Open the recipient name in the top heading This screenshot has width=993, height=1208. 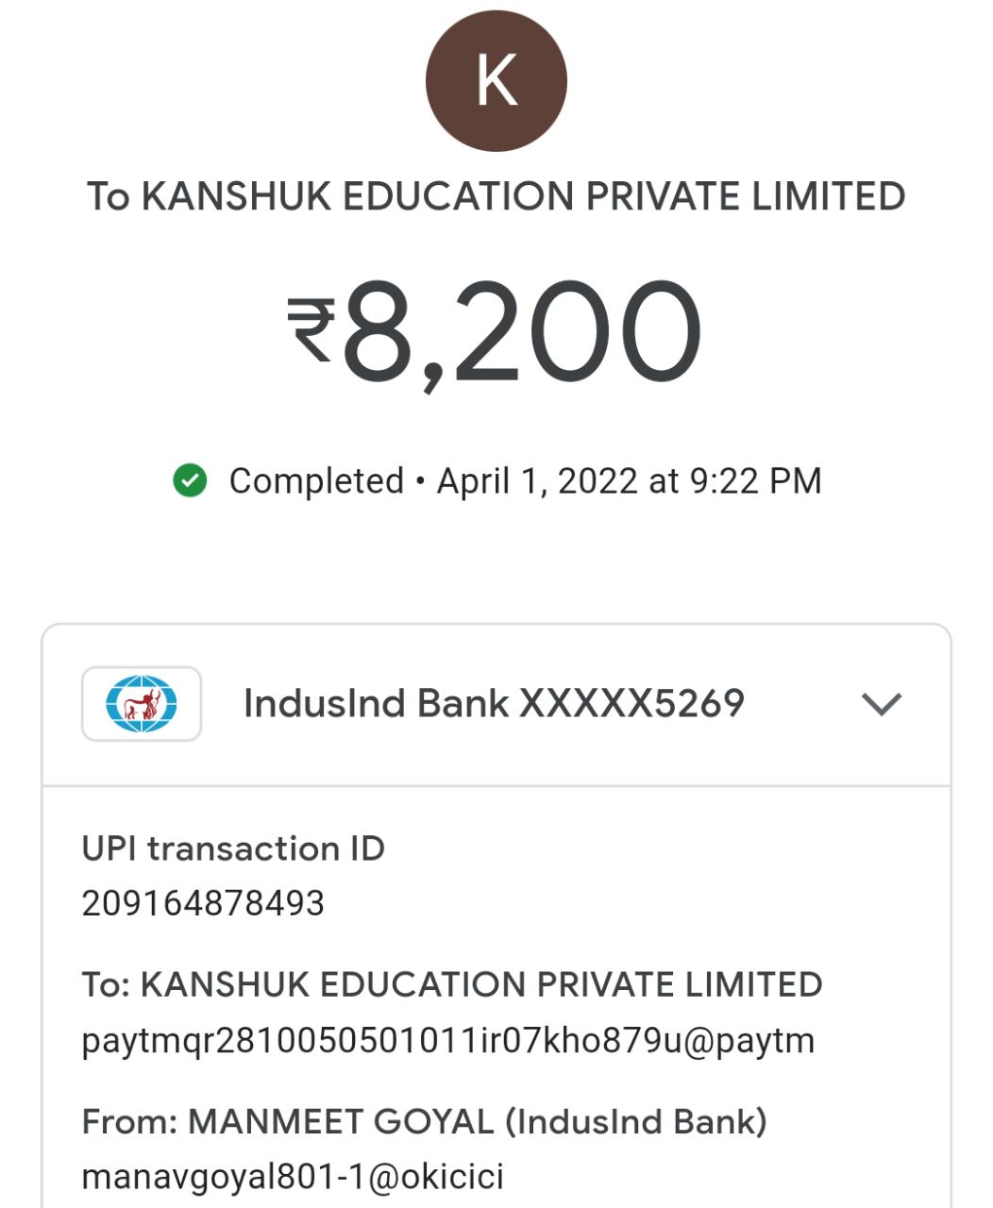(x=523, y=196)
